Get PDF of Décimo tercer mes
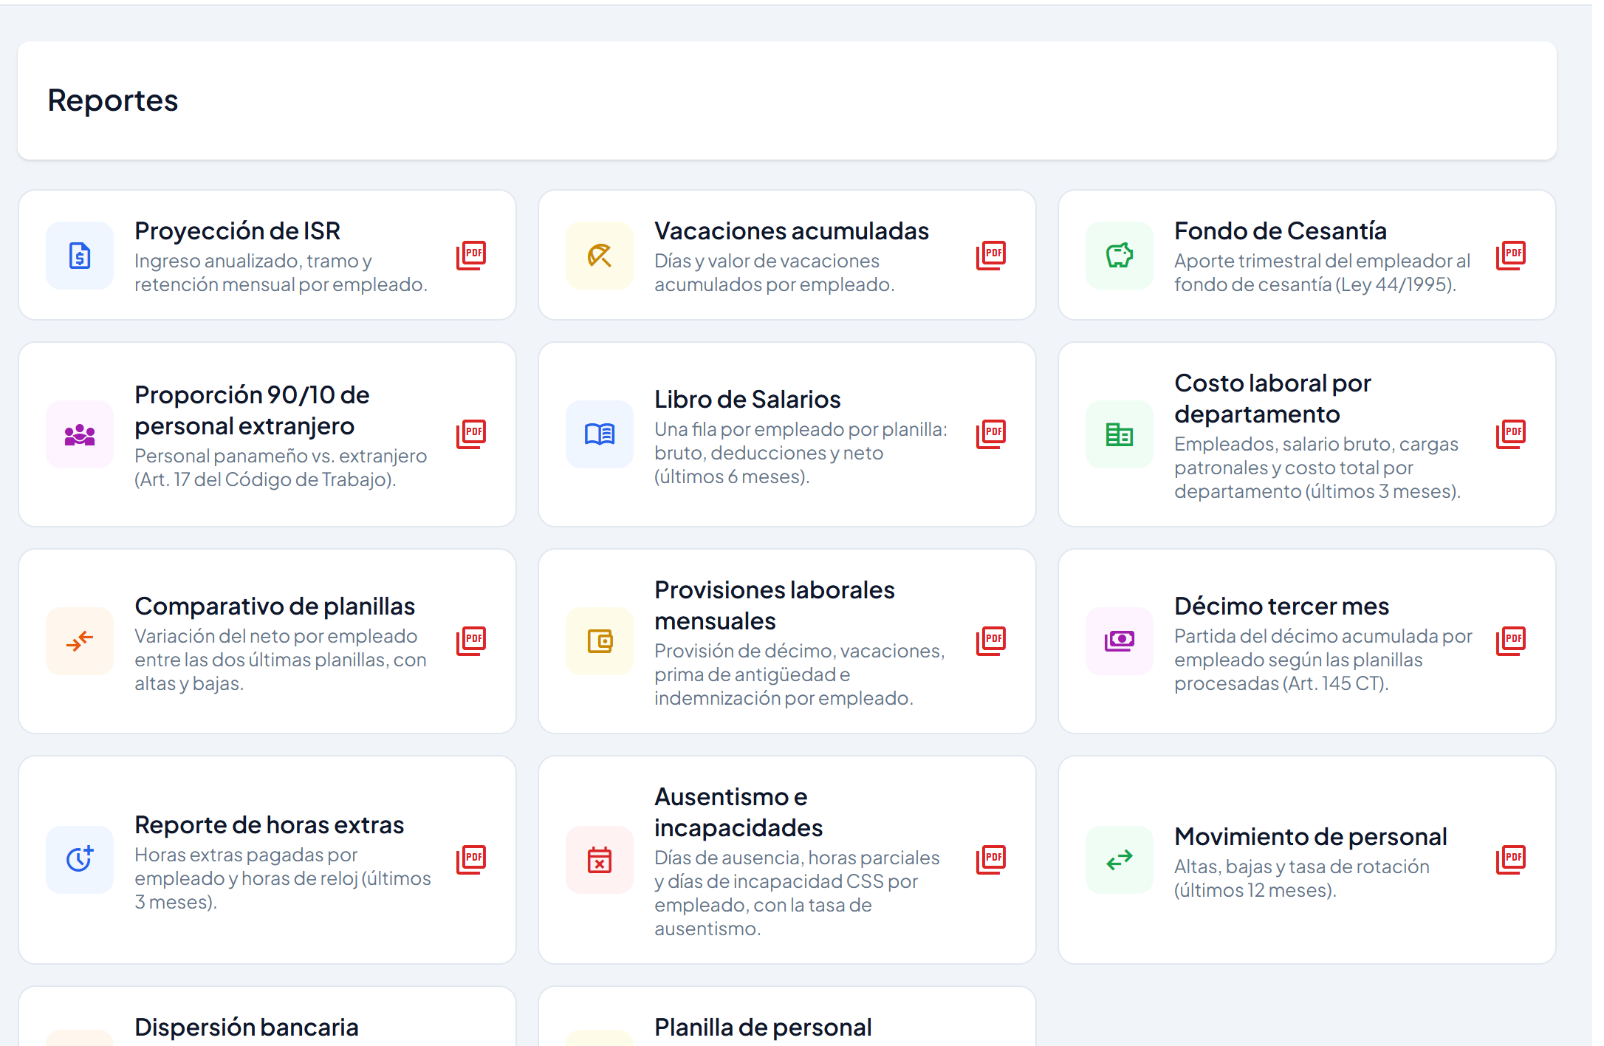 [1511, 640]
